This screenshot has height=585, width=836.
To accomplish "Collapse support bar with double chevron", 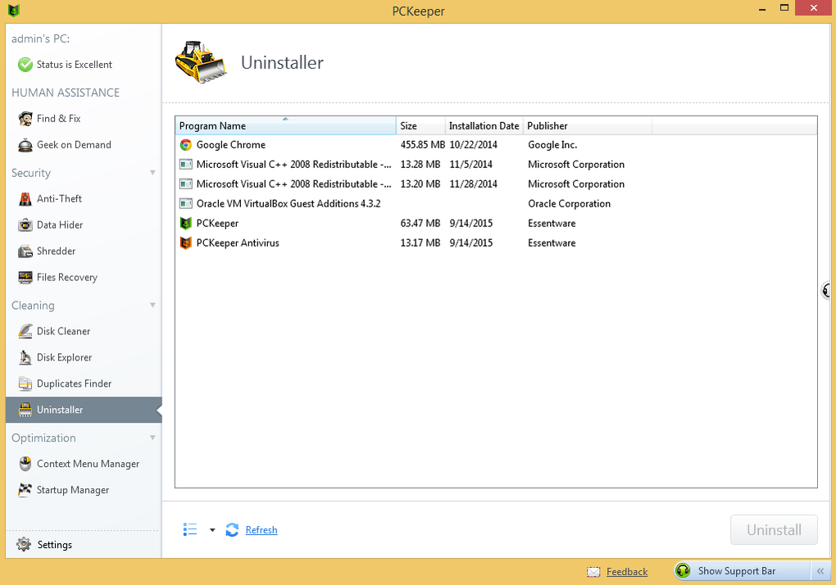I will click(x=820, y=571).
